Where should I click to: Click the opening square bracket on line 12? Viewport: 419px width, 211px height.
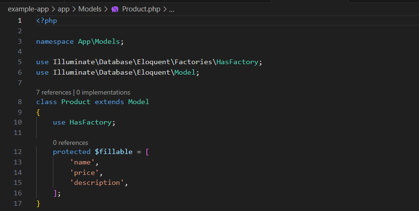147,152
